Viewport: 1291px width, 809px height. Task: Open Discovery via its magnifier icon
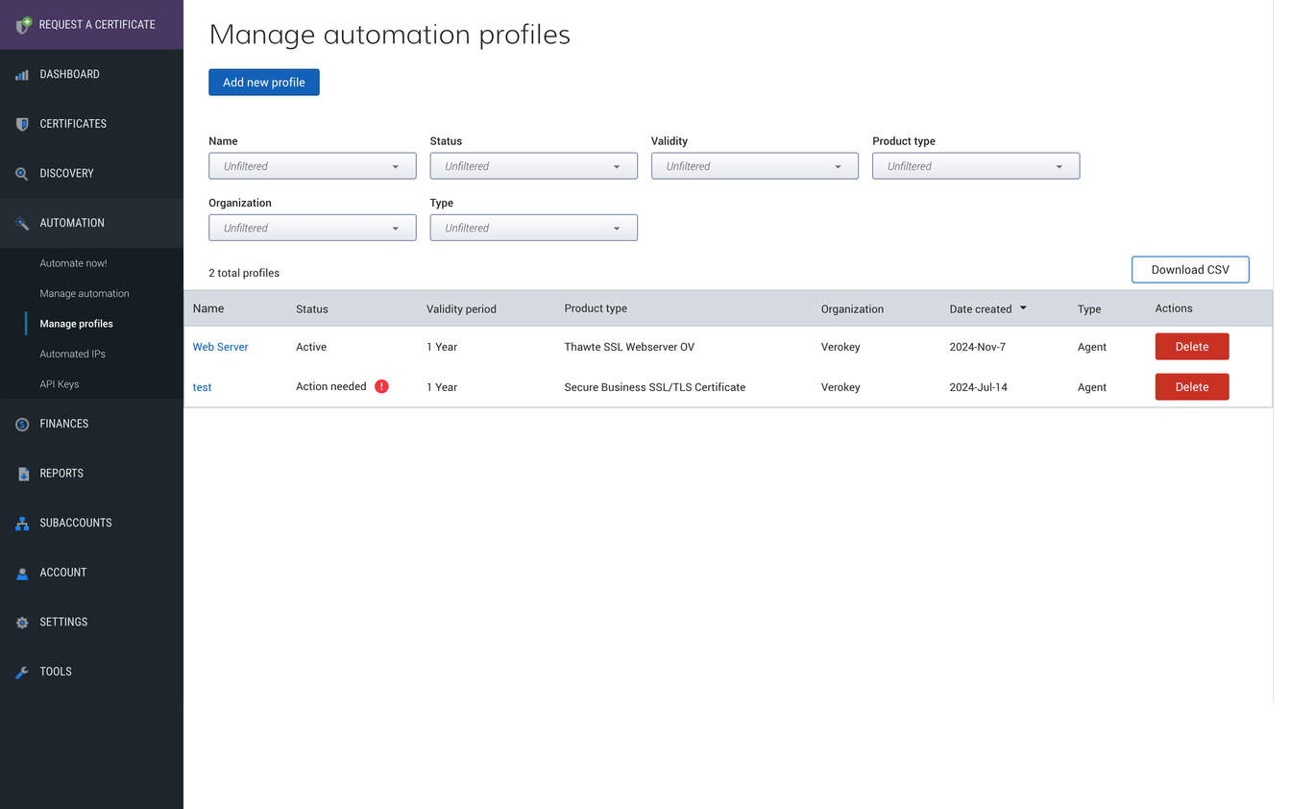pos(21,173)
